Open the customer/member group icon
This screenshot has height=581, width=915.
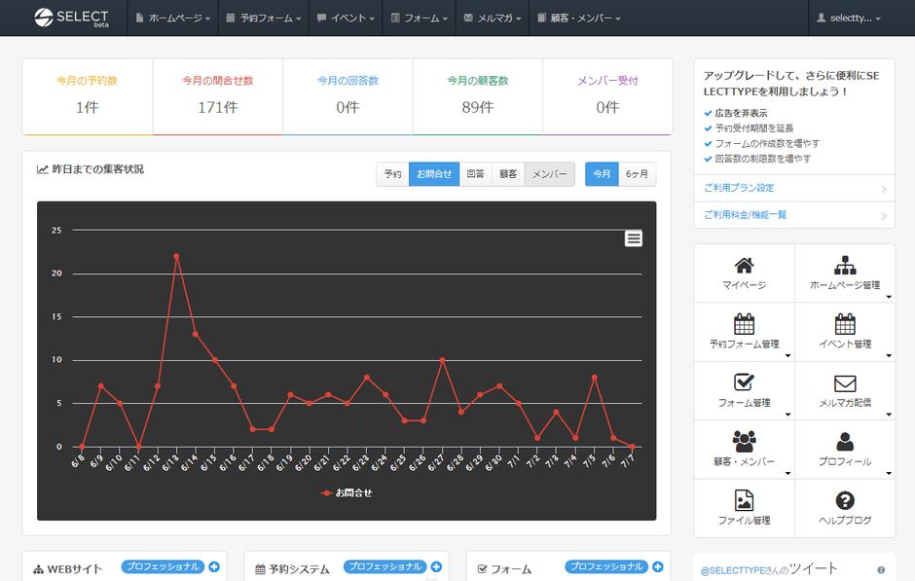point(744,441)
